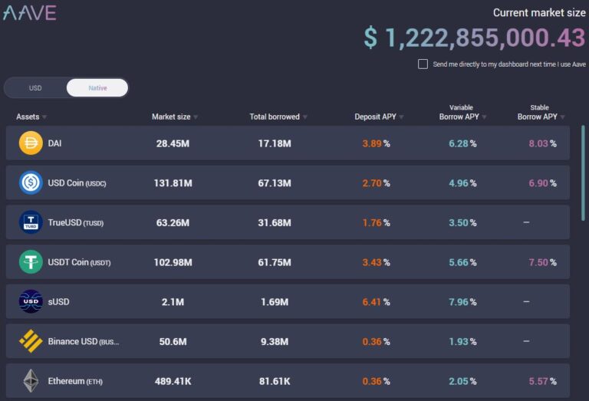Open the Ethereum (ETH) asset row
This screenshot has height=401, width=589.
288,381
